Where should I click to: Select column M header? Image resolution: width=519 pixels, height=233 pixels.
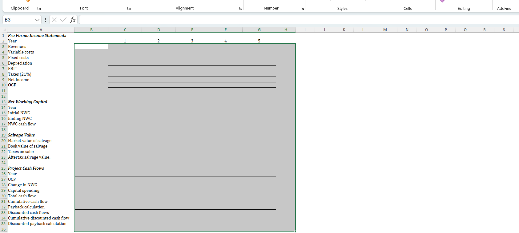385,30
